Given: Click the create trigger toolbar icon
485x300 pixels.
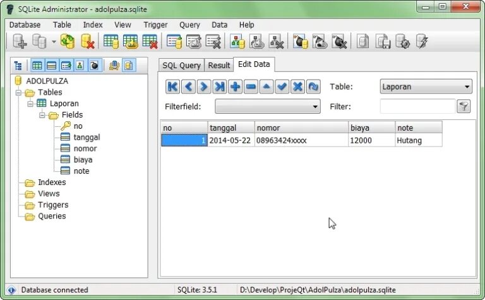Looking at the screenshot, I should coord(301,41).
